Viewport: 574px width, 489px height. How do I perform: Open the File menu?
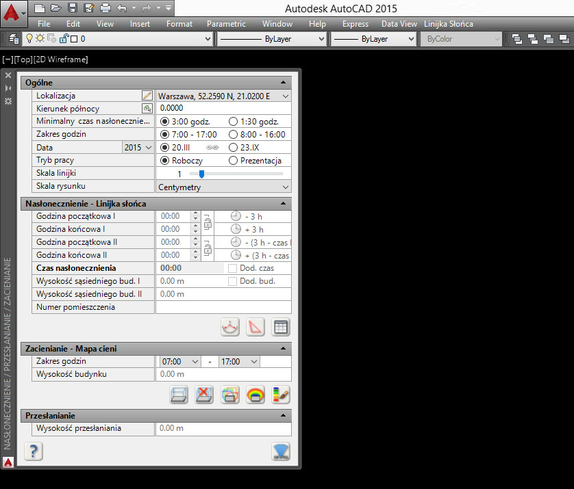(44, 24)
